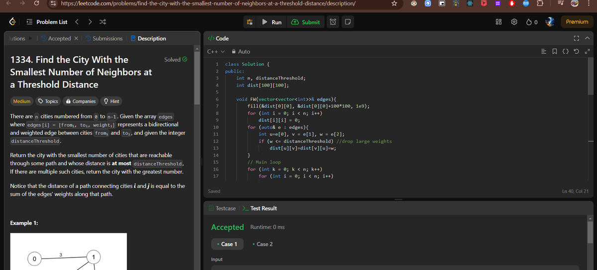Open the layout grid icon

click(499, 22)
